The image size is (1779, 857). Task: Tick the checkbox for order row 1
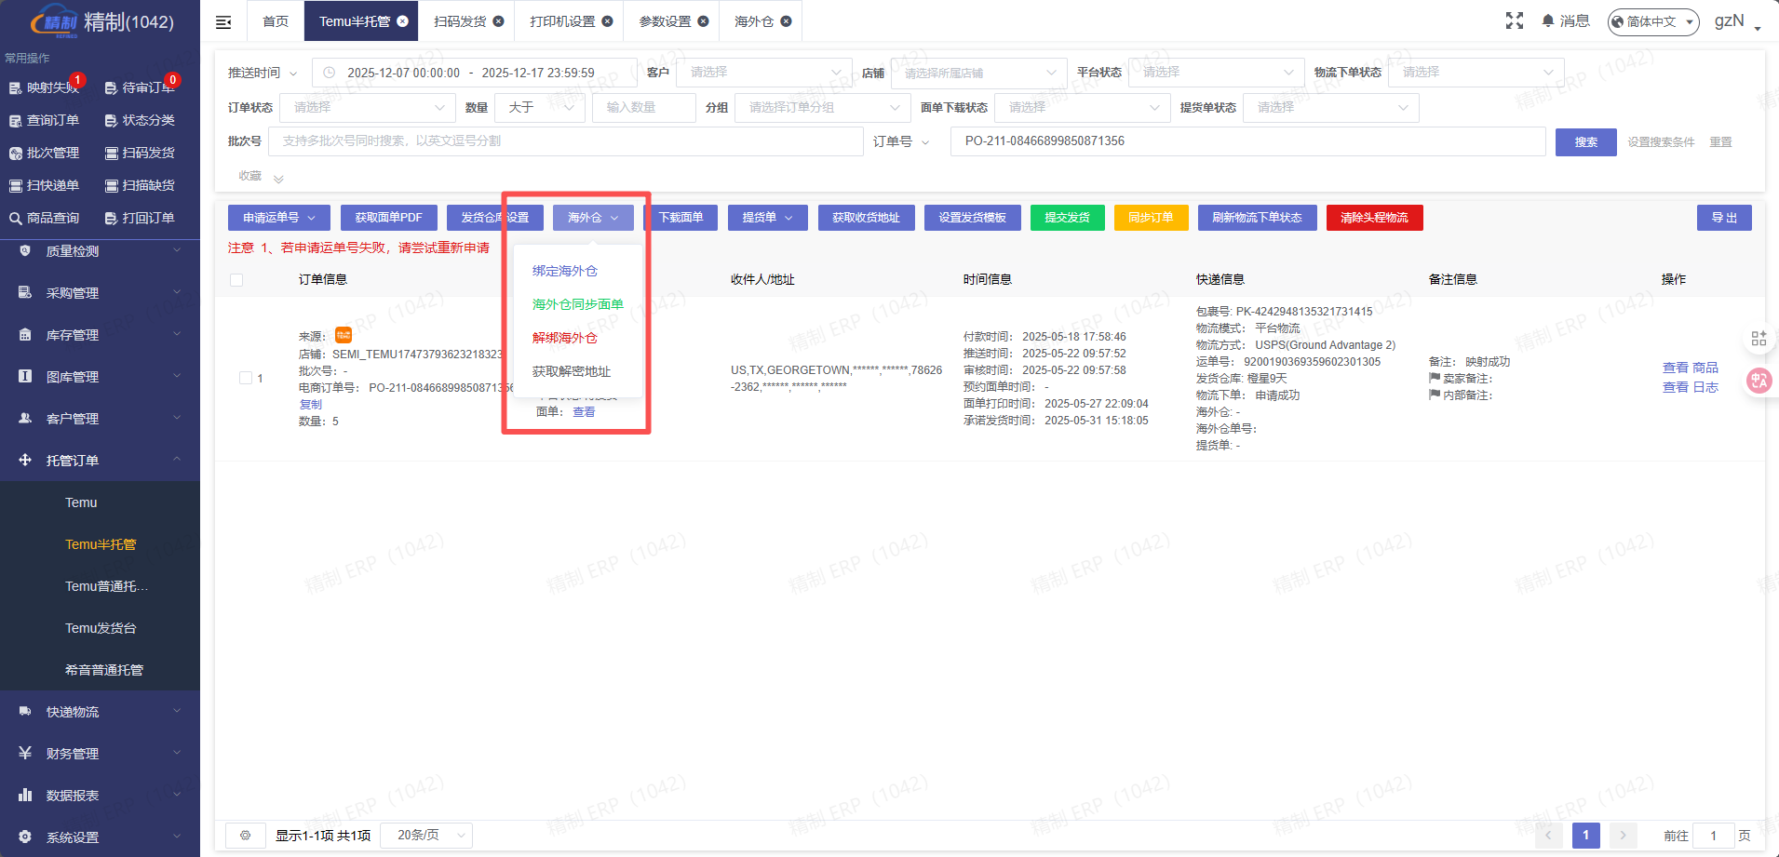click(246, 378)
